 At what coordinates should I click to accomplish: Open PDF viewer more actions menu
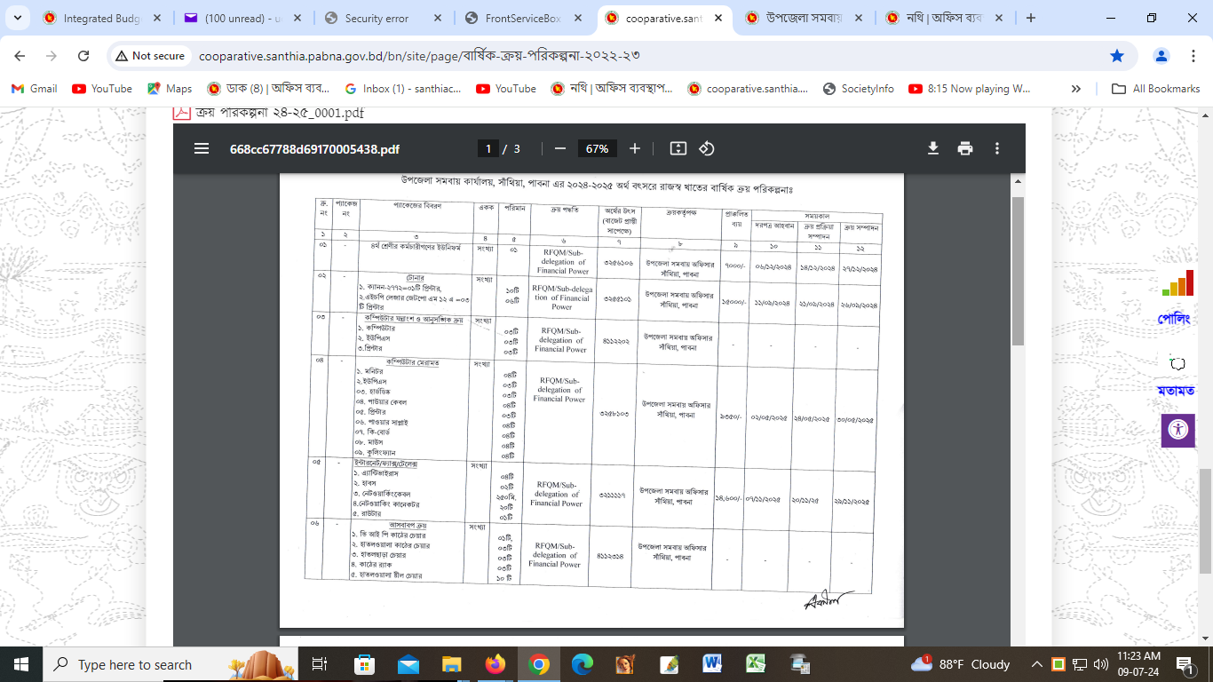pos(997,149)
